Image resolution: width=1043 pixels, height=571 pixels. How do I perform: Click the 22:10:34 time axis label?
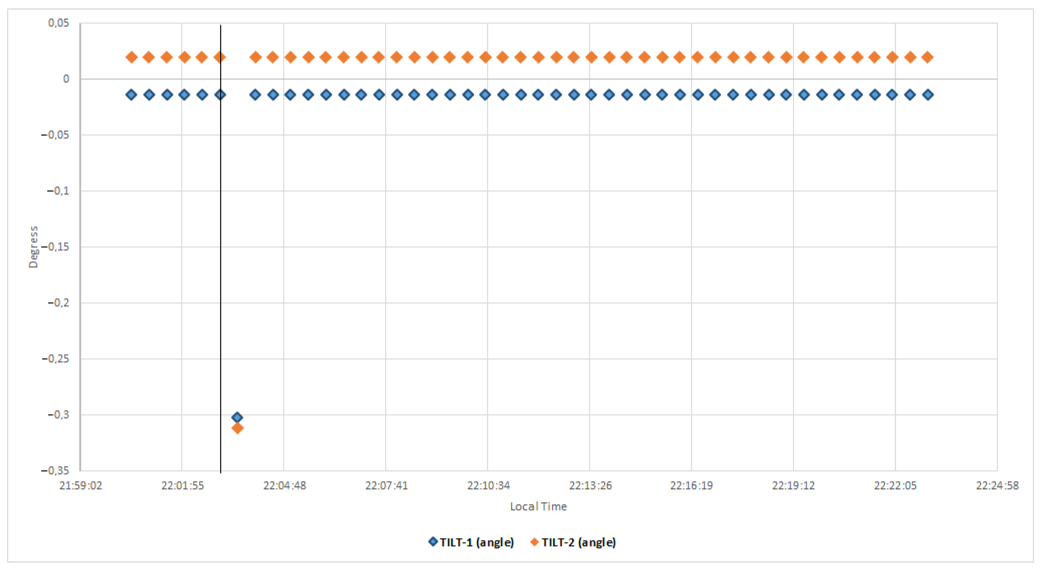pos(488,485)
